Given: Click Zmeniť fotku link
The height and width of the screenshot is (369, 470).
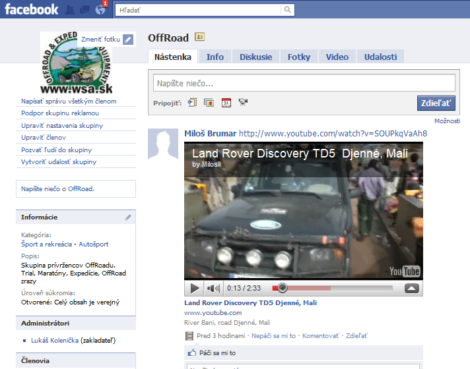Looking at the screenshot, I should 100,39.
